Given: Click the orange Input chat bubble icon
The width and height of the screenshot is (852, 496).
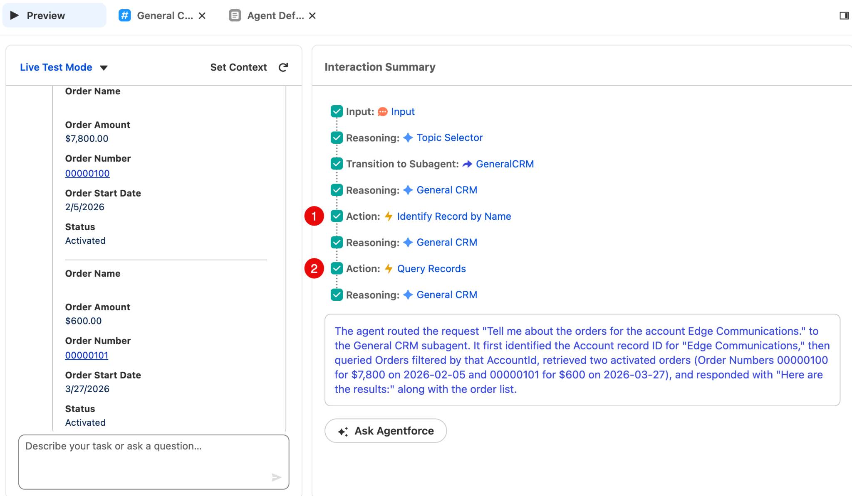Looking at the screenshot, I should [383, 112].
